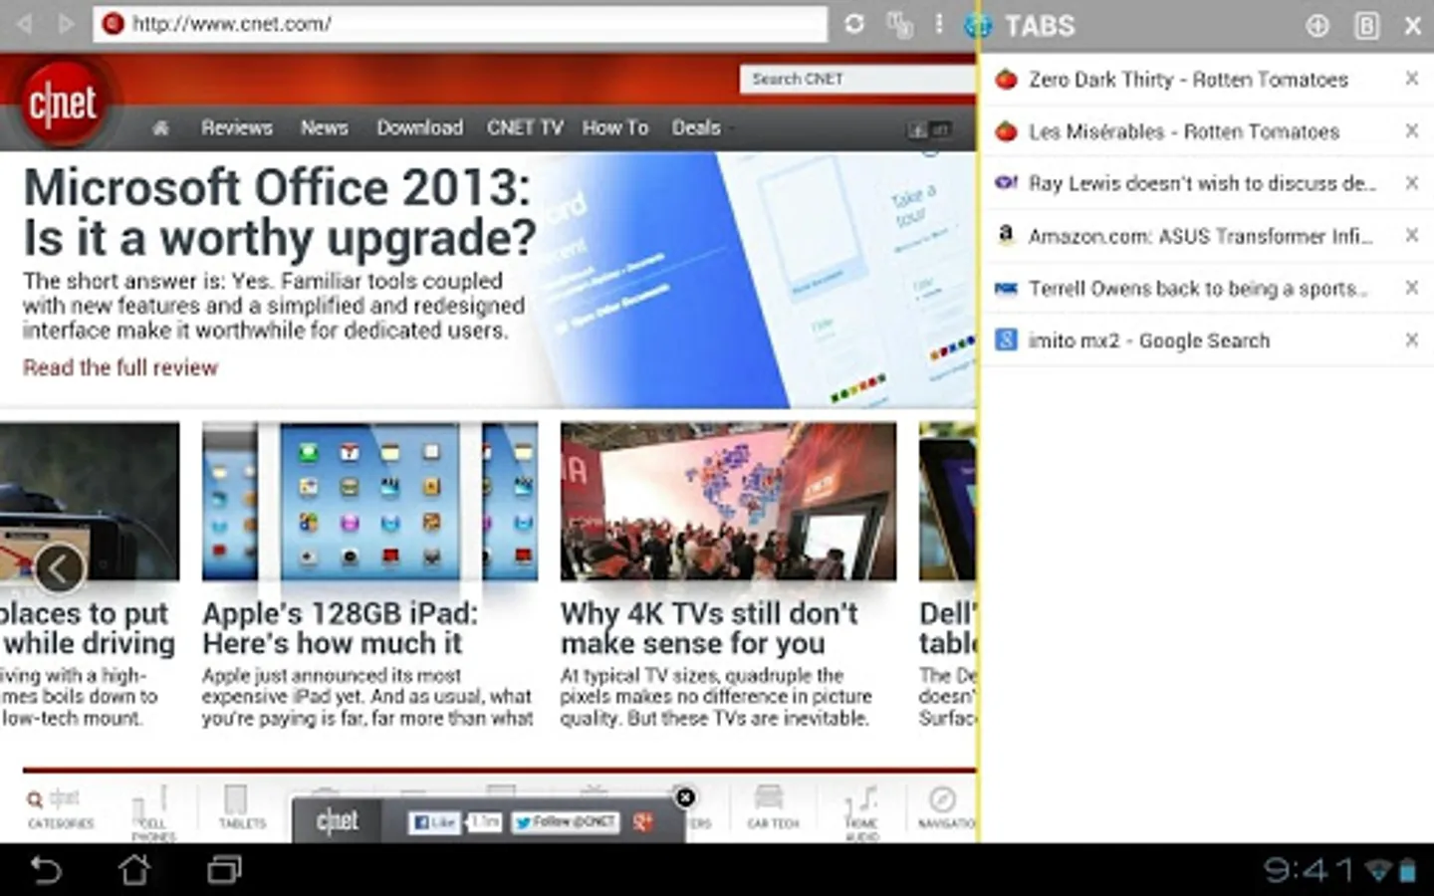Click the previous carousel arrow

60,568
